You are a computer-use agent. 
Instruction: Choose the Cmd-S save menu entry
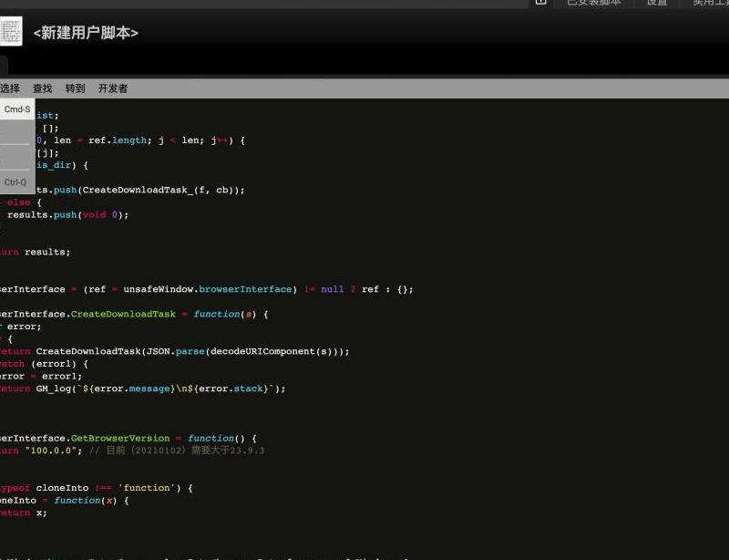coord(17,109)
